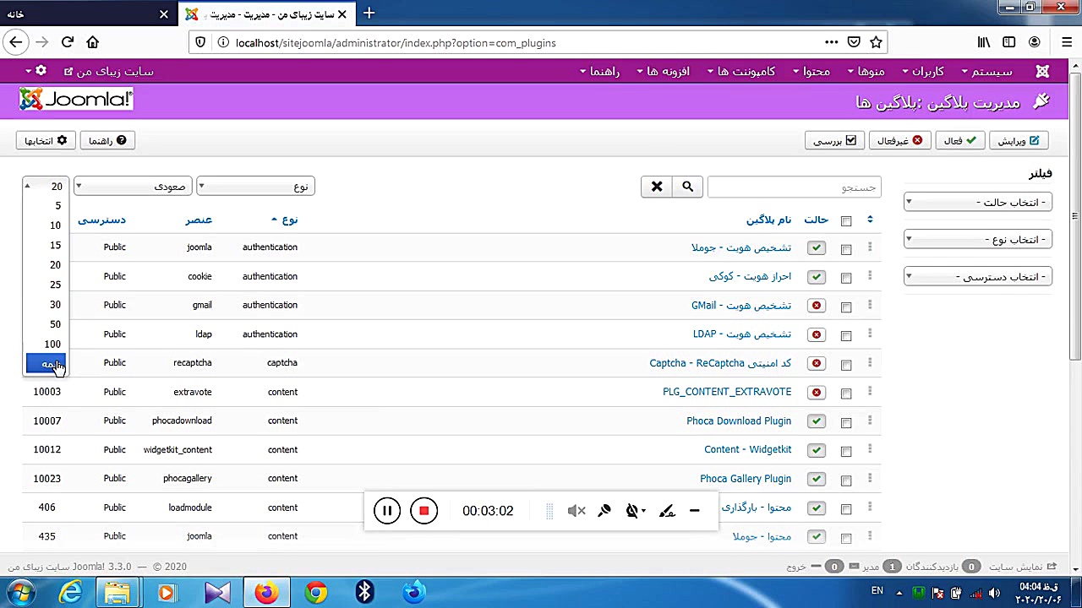1082x608 pixels.
Task: Check the box for احراز هویت - کوکی row
Action: [846, 278]
